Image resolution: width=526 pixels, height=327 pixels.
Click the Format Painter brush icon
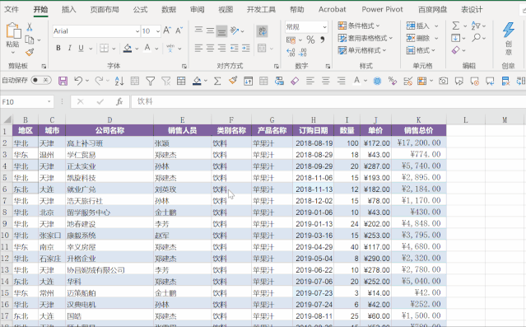point(30,53)
